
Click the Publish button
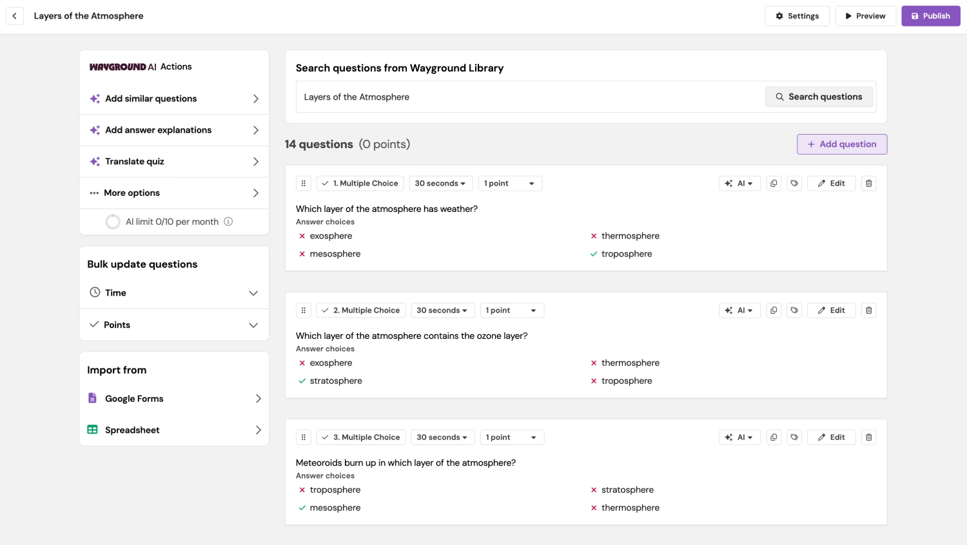(930, 16)
